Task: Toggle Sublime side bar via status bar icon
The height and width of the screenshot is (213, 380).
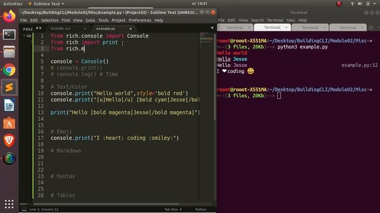Action: pos(24,209)
